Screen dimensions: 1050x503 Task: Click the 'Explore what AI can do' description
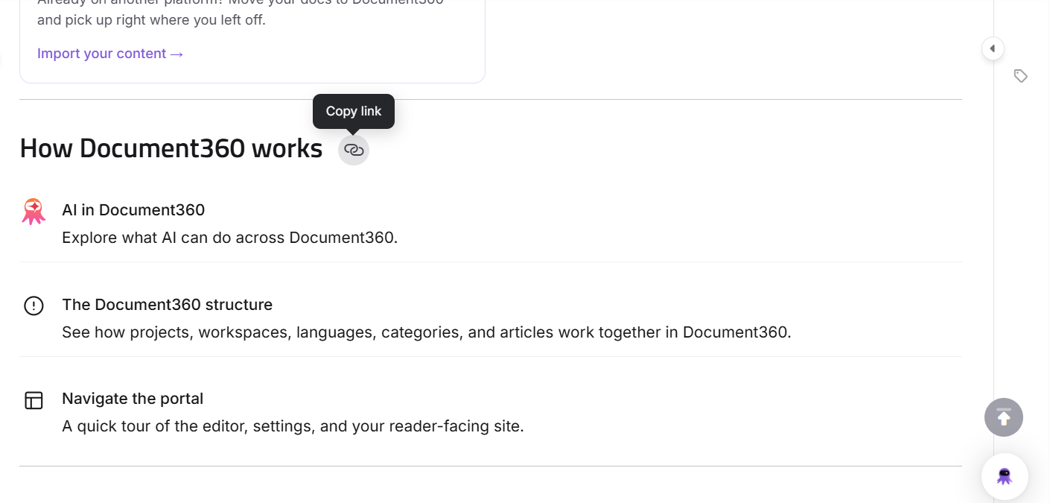coord(230,238)
